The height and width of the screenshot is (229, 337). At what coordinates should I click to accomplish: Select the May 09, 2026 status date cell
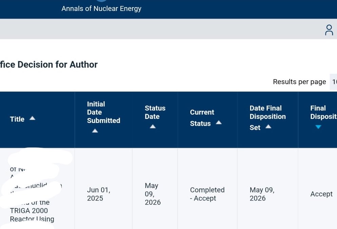[x=153, y=194]
